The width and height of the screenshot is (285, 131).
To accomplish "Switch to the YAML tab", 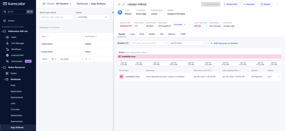I will pos(183,34).
